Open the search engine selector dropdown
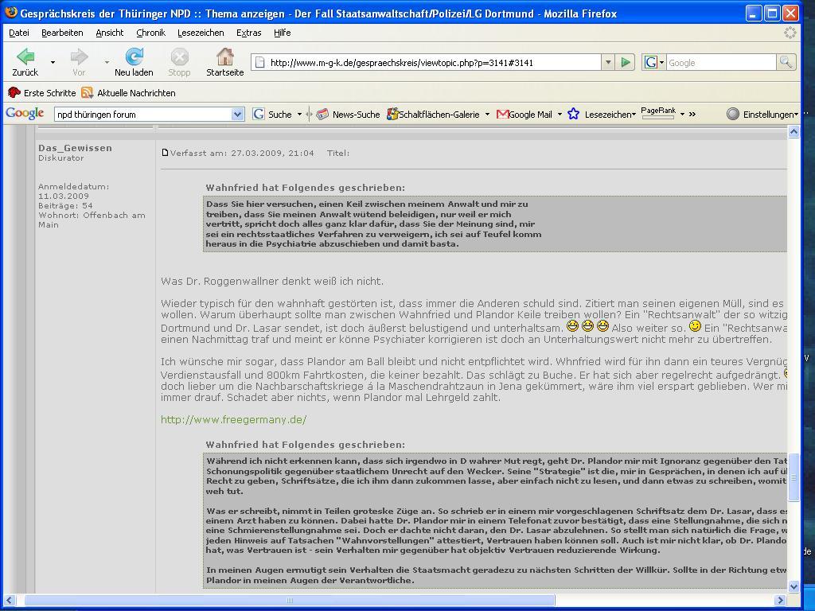Image resolution: width=815 pixels, height=611 pixels. 654,62
